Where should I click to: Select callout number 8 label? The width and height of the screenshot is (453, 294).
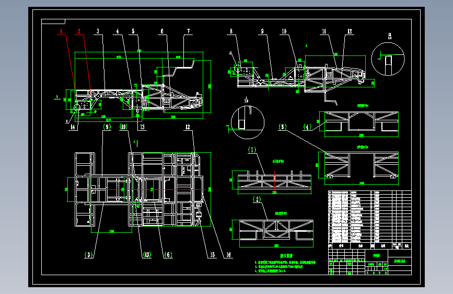231,31
